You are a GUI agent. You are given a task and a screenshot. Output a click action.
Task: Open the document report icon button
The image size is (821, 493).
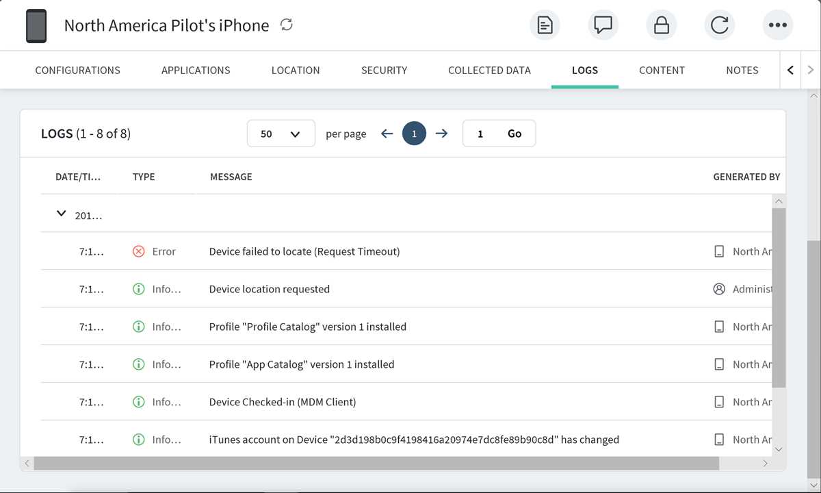coord(545,25)
